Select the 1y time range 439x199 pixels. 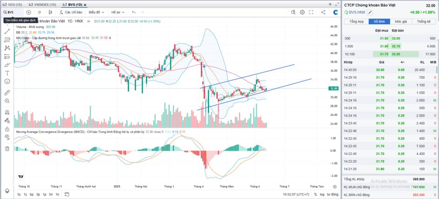[x=26, y=194]
